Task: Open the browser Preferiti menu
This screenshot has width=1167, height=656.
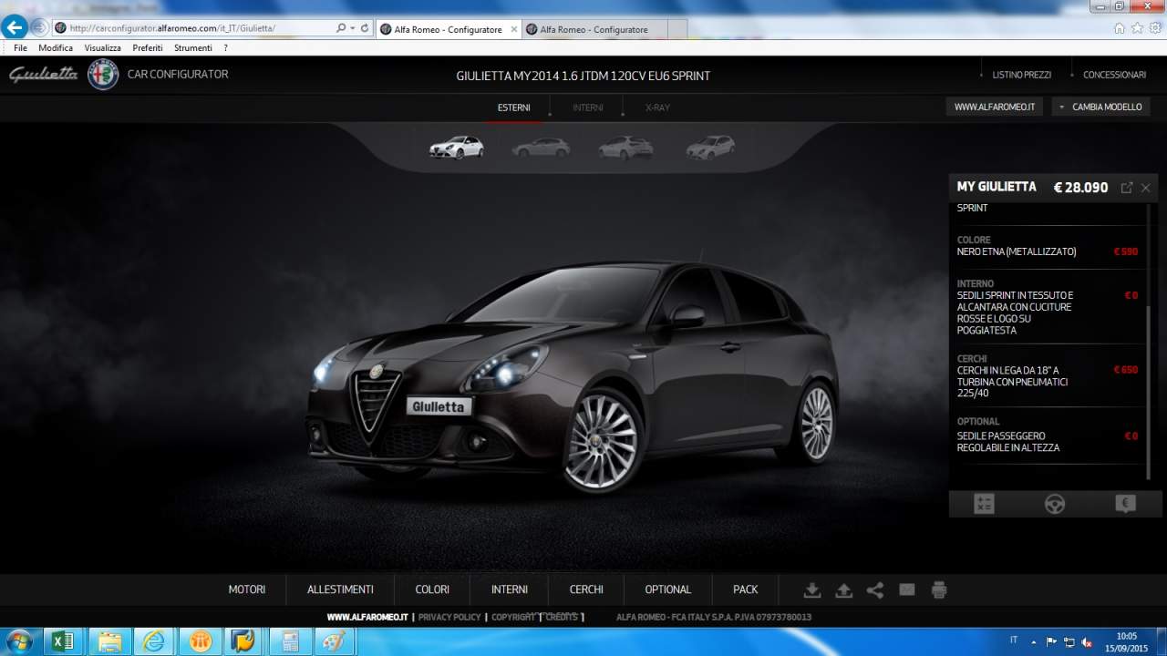Action: [148, 47]
